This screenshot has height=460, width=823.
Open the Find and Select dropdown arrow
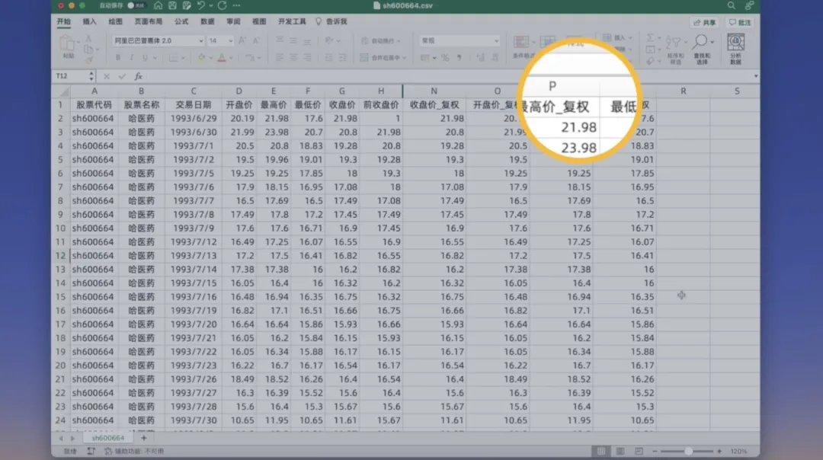pyautogui.click(x=712, y=42)
